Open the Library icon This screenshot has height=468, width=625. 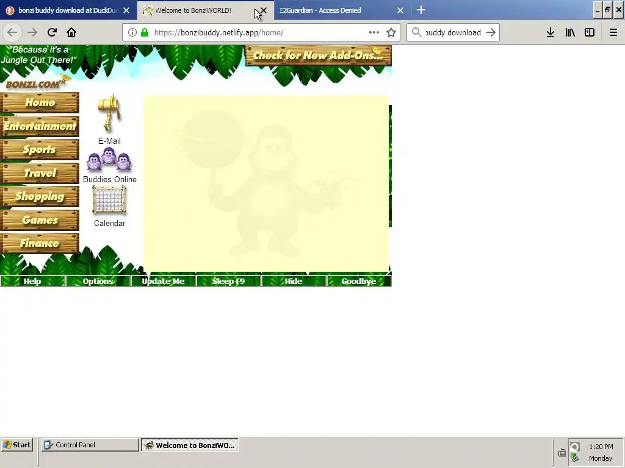click(570, 32)
